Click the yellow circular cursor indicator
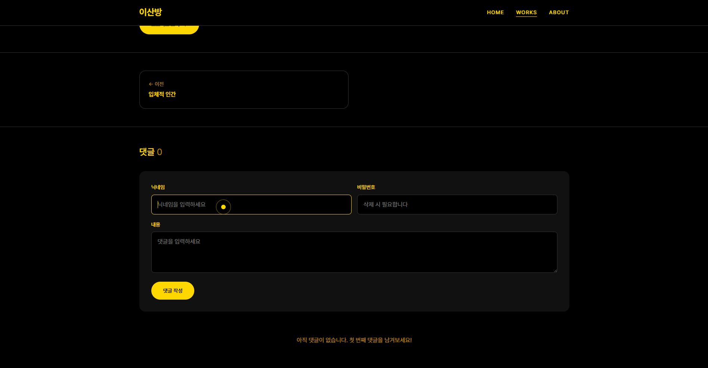Screen dimensions: 708x368 [223, 207]
